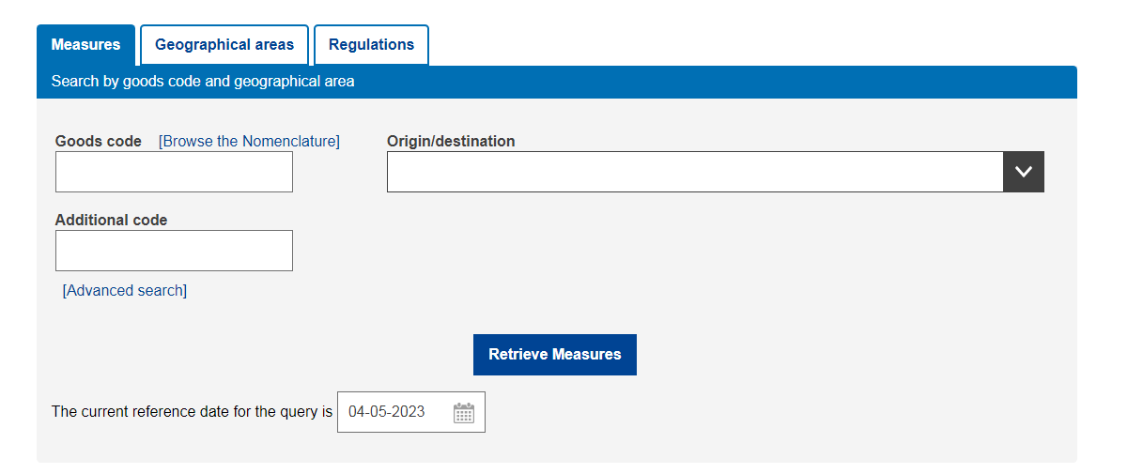The height and width of the screenshot is (474, 1143).
Task: Click the Retrieve Measures button
Action: (555, 355)
